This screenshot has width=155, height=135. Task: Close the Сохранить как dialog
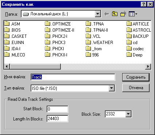150,4
